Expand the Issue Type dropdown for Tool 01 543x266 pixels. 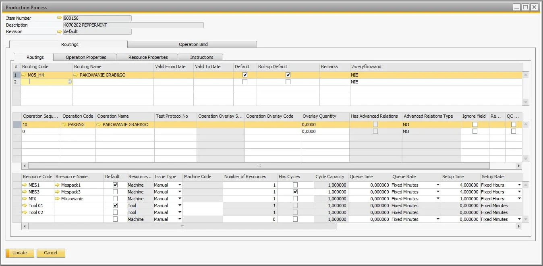(x=180, y=206)
